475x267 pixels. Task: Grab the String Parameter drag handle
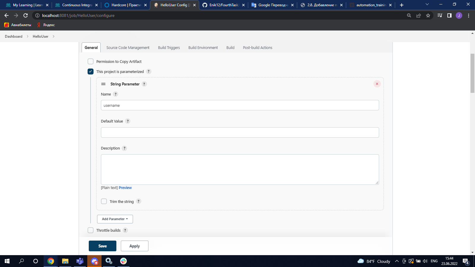103,84
